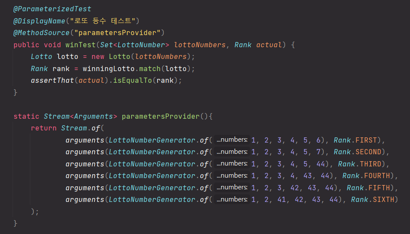Click the @ParameterizedTest annotation
The width and height of the screenshot is (410, 234).
pos(52,9)
